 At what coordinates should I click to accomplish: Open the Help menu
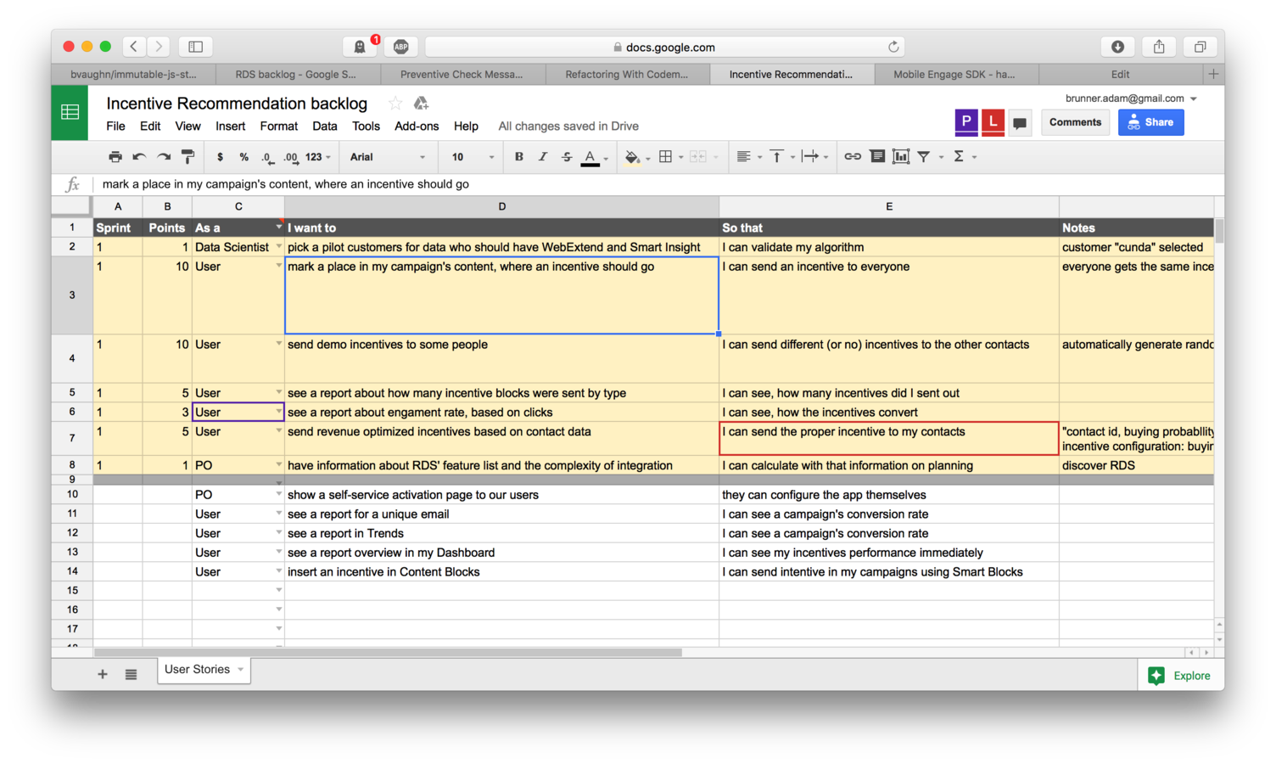pyautogui.click(x=466, y=126)
